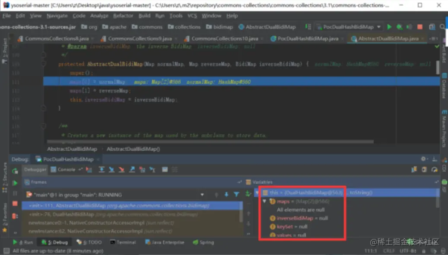Close the AbstractDualBidiMap.java tab
The height and width of the screenshot is (255, 448).
coord(422,38)
